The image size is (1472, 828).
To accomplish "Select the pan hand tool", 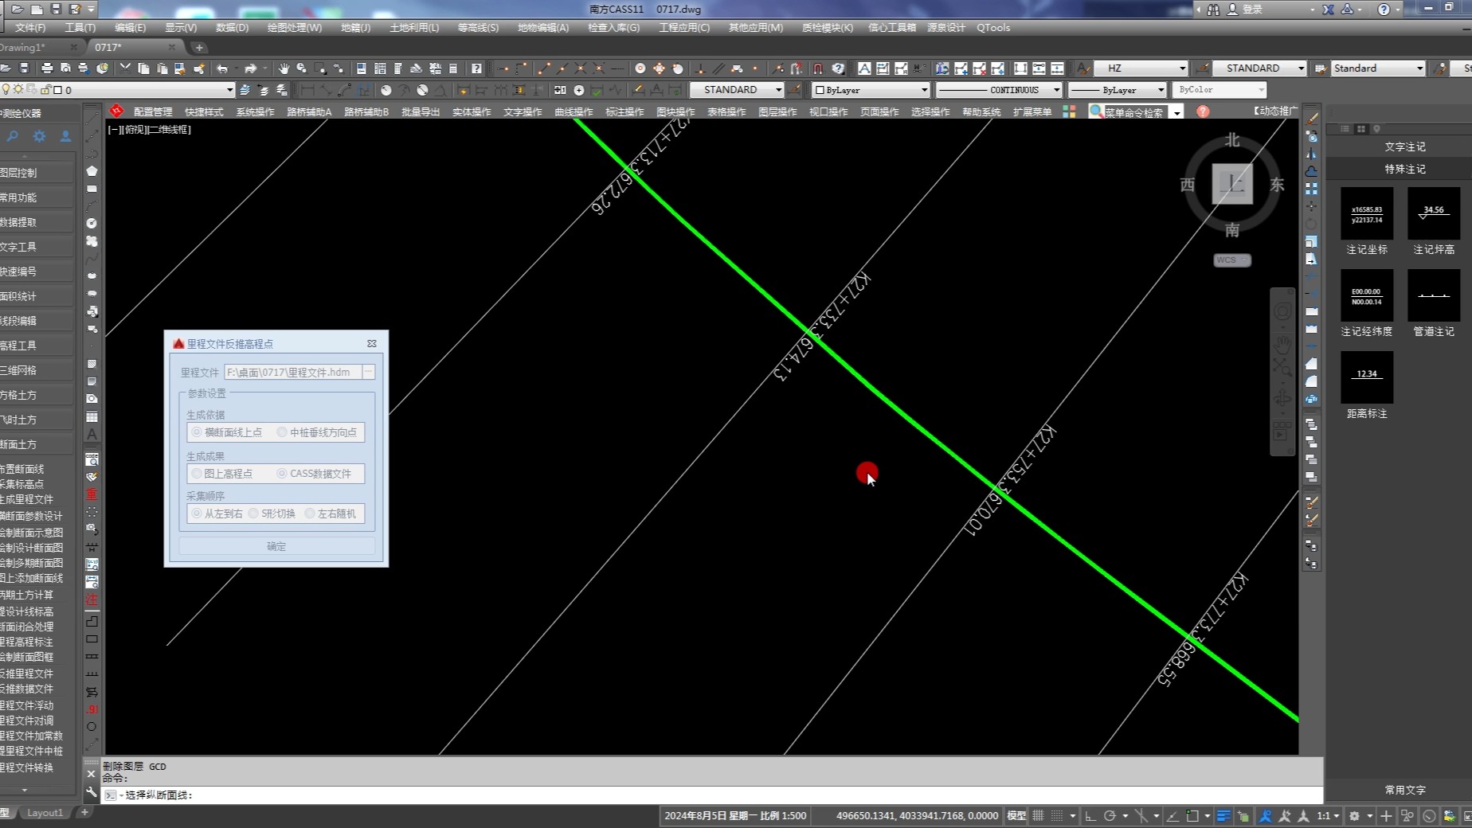I will click(283, 68).
